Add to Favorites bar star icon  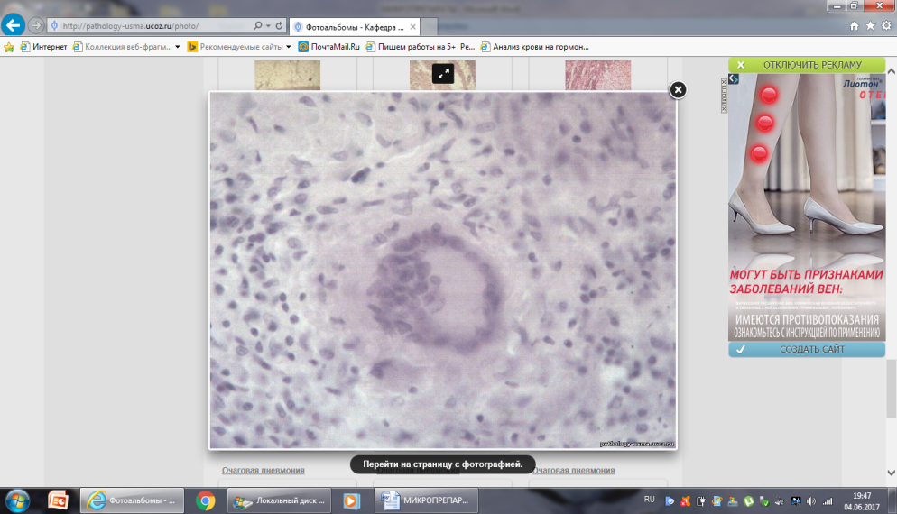click(x=9, y=47)
